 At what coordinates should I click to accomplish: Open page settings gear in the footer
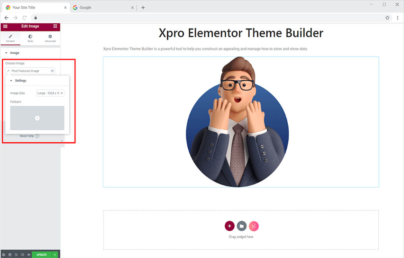coord(4,255)
